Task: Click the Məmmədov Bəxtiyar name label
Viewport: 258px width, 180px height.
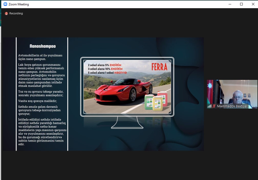Action: click(x=232, y=106)
